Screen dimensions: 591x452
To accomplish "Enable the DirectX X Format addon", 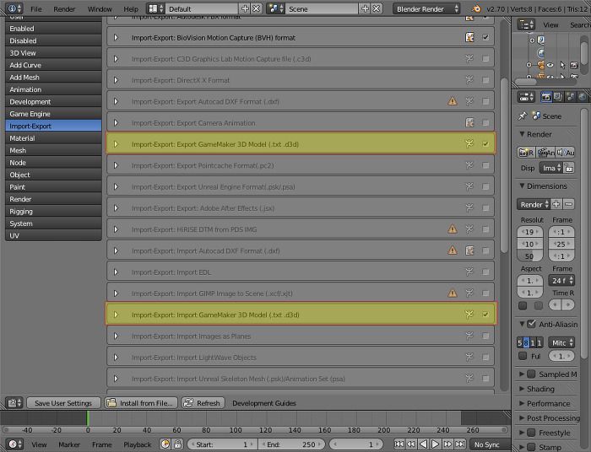I will coord(485,80).
